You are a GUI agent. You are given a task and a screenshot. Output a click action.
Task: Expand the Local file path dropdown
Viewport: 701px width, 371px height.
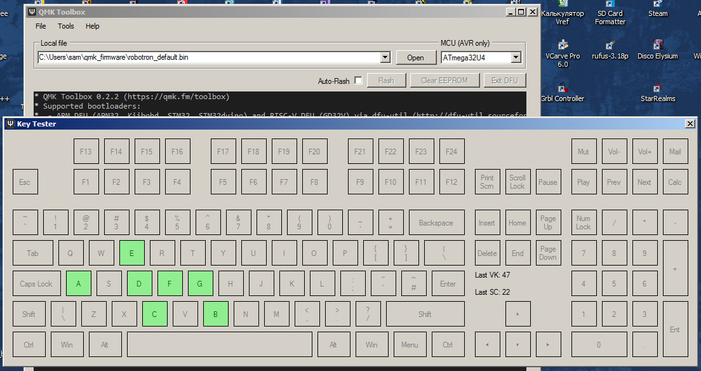(385, 57)
